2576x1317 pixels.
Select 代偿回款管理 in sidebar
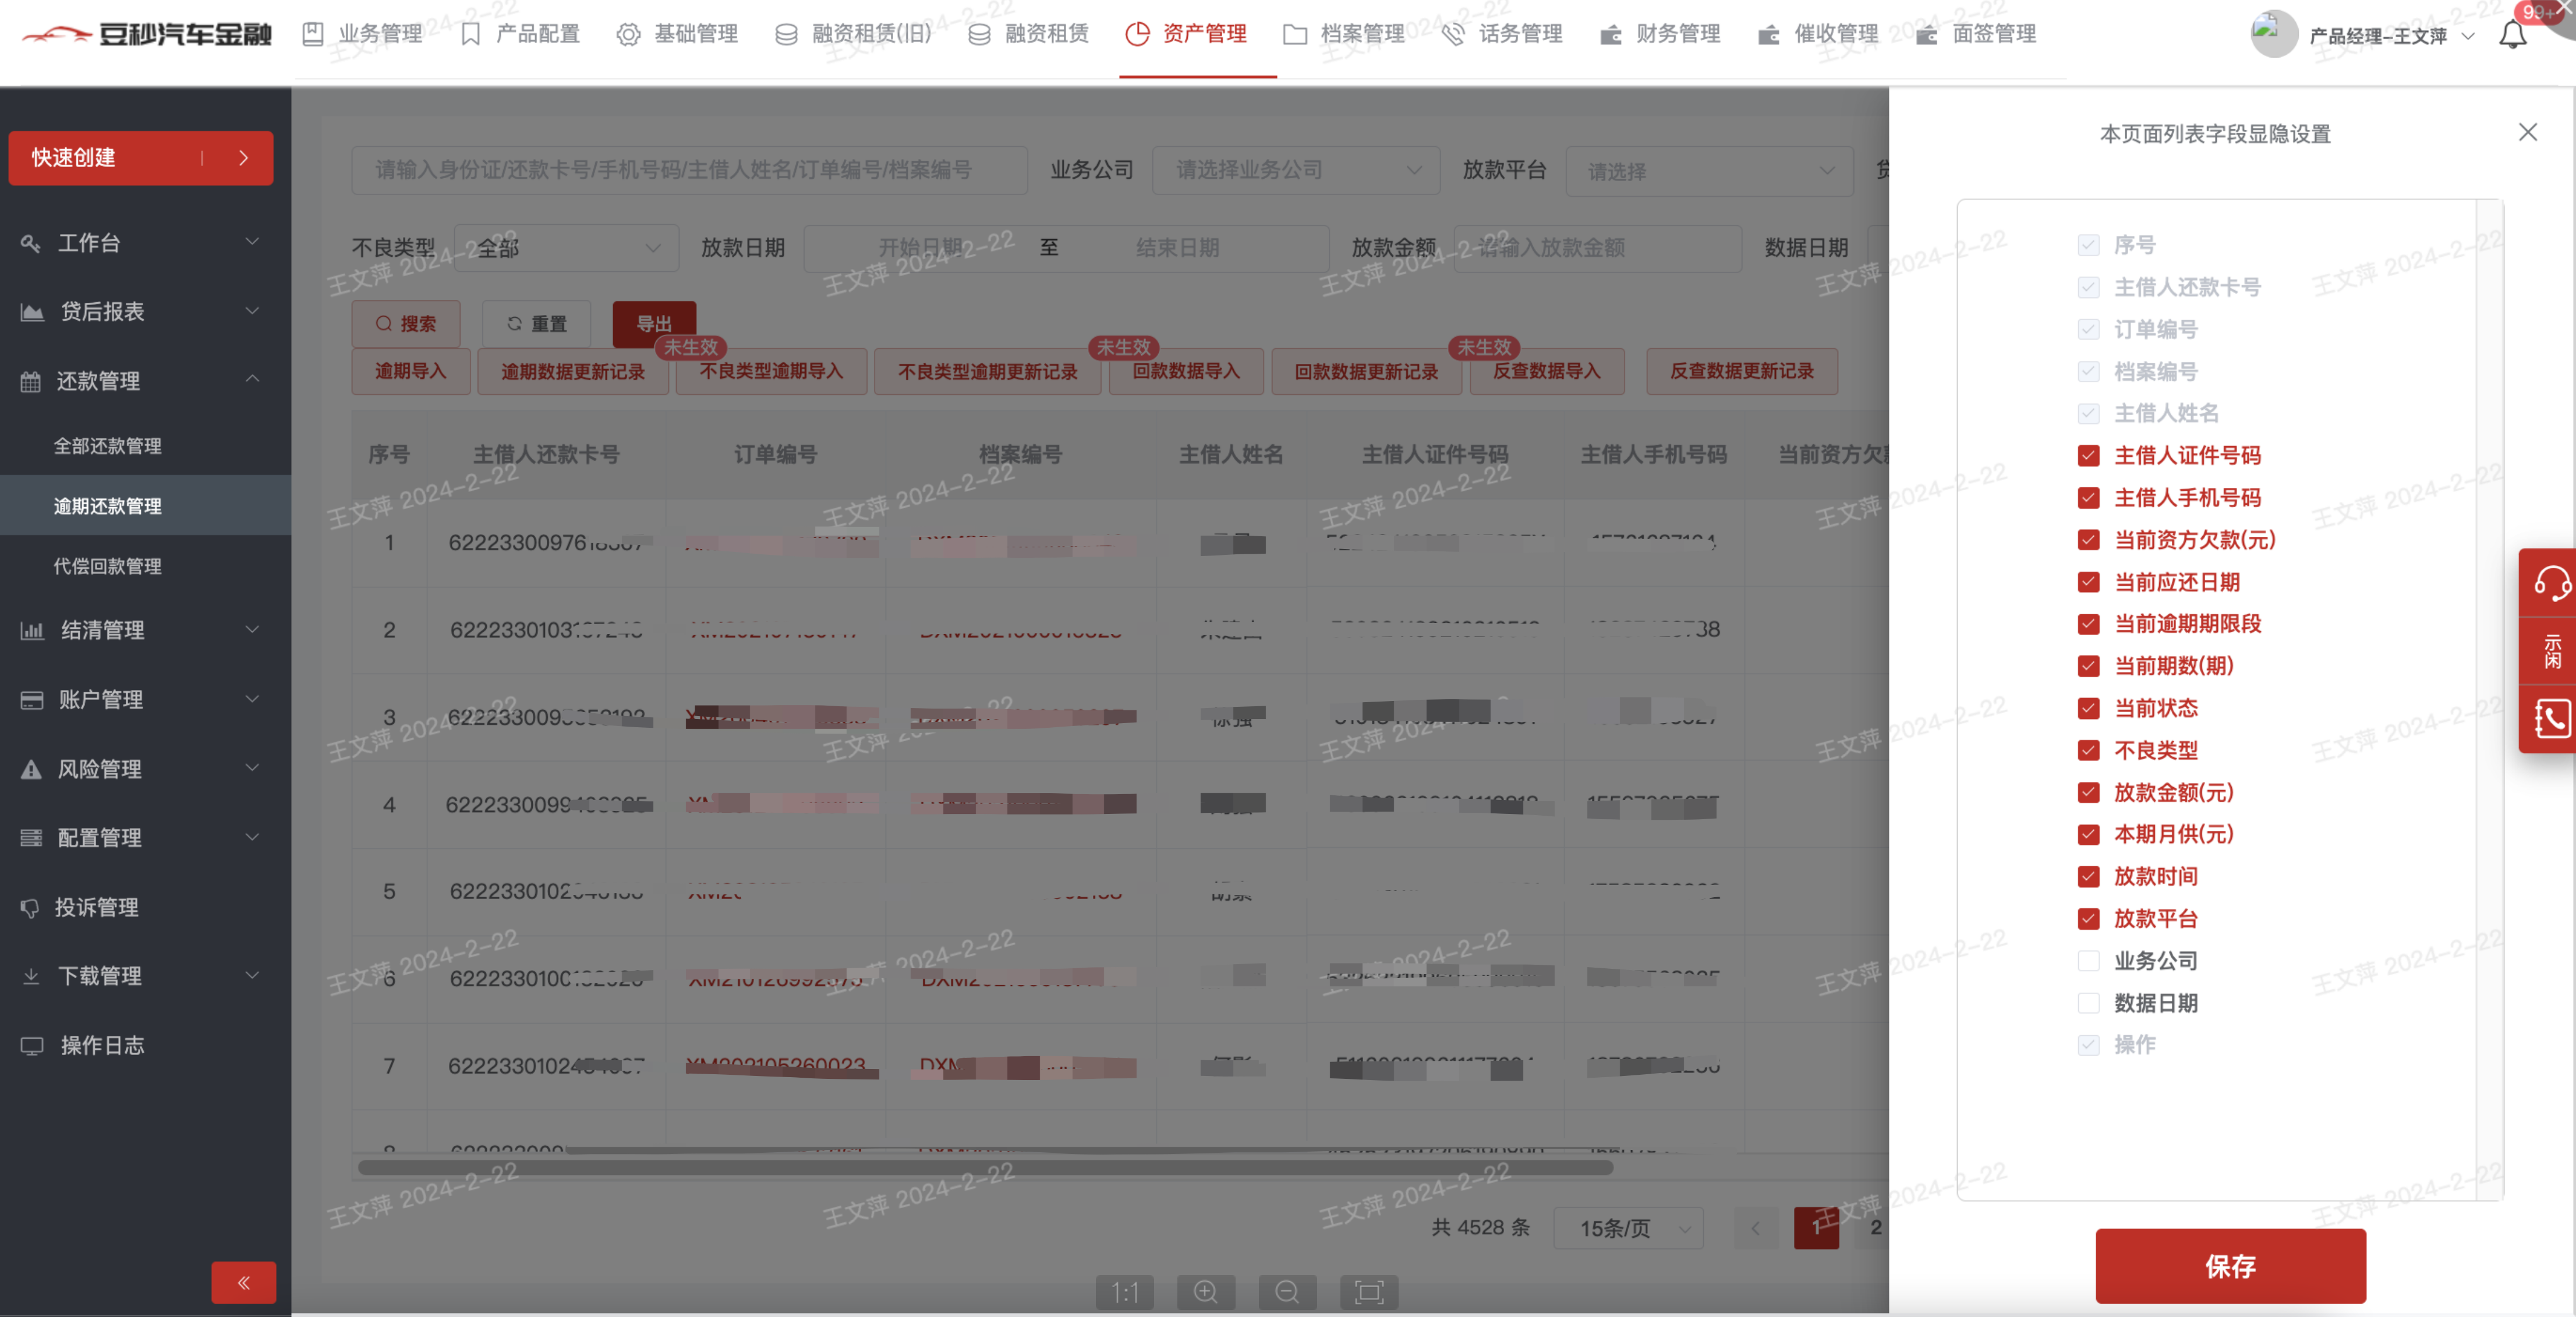pyautogui.click(x=108, y=566)
